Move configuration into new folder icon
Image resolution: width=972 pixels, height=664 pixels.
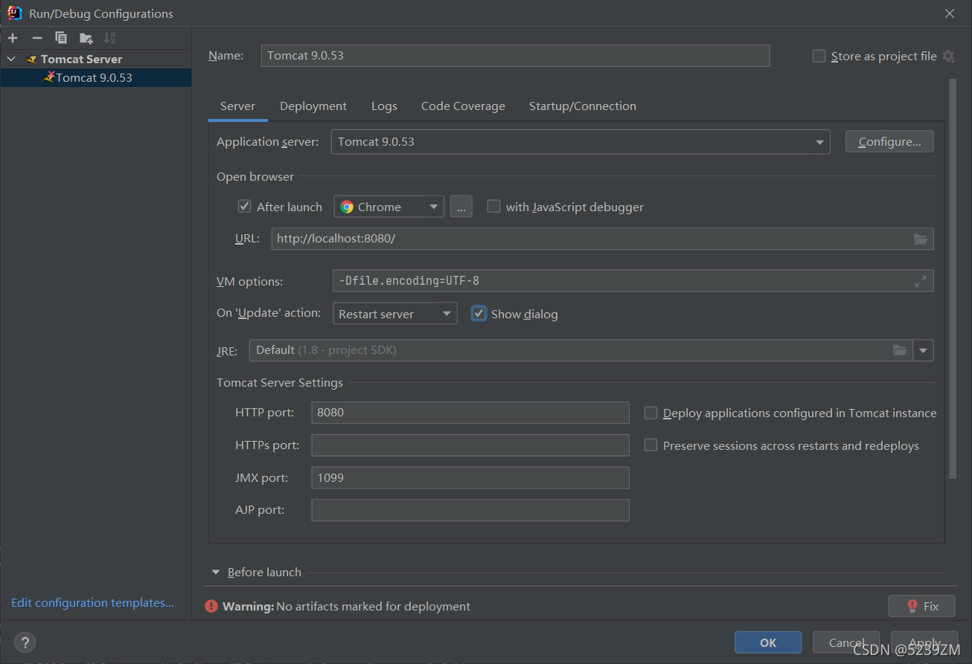click(86, 38)
